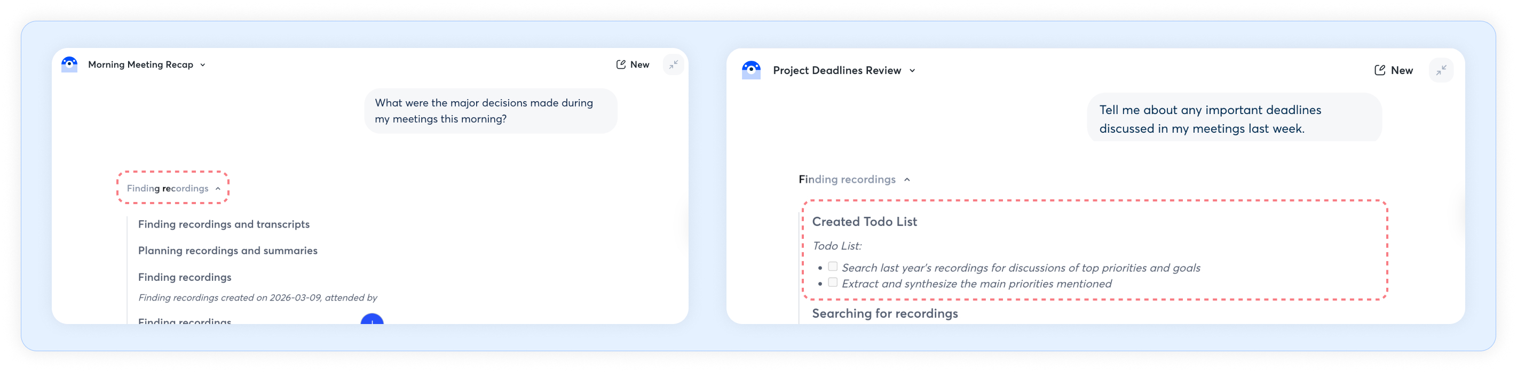The image size is (1517, 372).
Task: Open the Morning Meeting Recap title dropdown
Action: pos(203,65)
